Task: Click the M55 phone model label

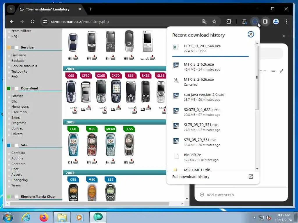Action: [92, 129]
